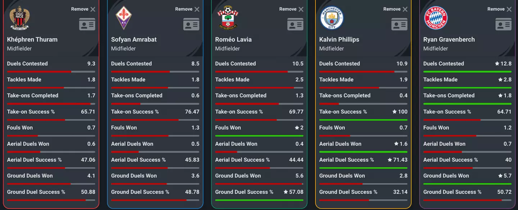This screenshot has height=210, width=518.
Task: Remove Ryan Gravenberch from the comparison
Action: 509,9
